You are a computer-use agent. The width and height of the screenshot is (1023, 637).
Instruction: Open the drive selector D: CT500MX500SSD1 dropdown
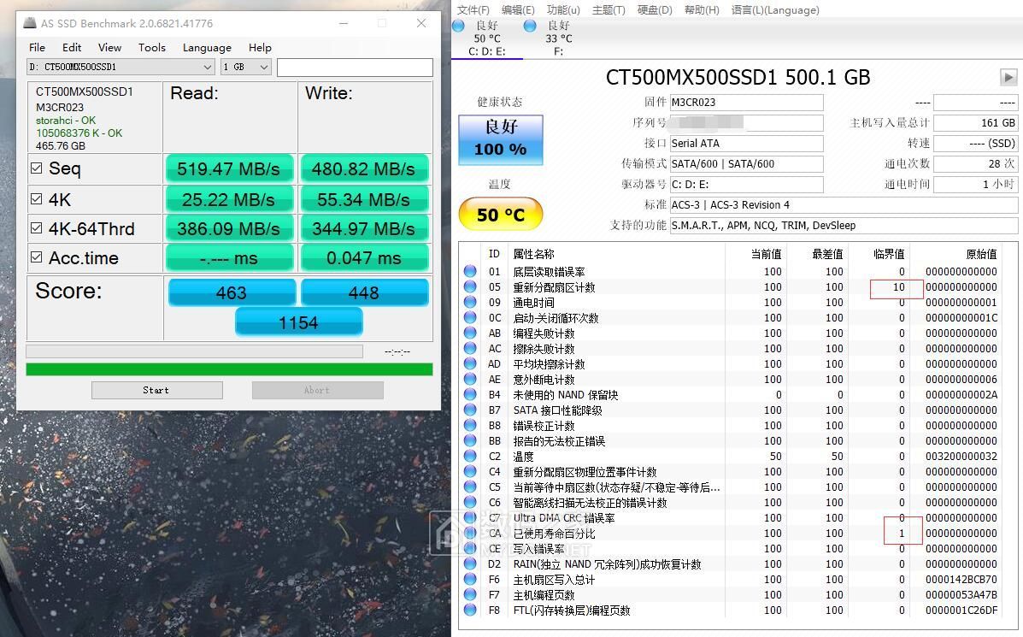pos(121,67)
